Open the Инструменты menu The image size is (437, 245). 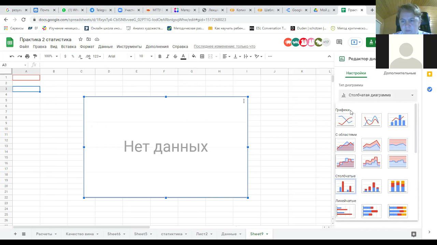[129, 47]
